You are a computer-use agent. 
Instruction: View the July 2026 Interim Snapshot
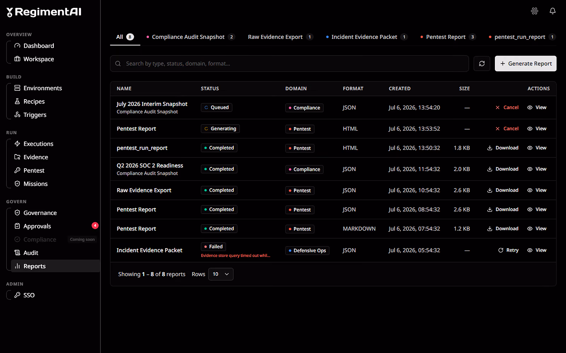[x=537, y=108]
